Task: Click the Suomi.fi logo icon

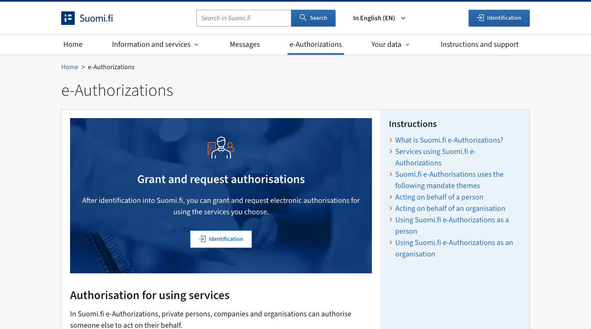Action: point(68,18)
